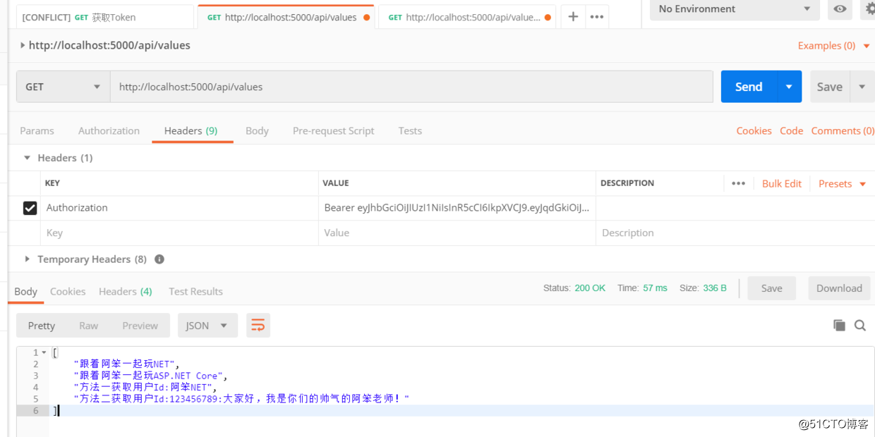This screenshot has height=437, width=875.
Task: Open the Comments (0) link
Action: tap(843, 130)
